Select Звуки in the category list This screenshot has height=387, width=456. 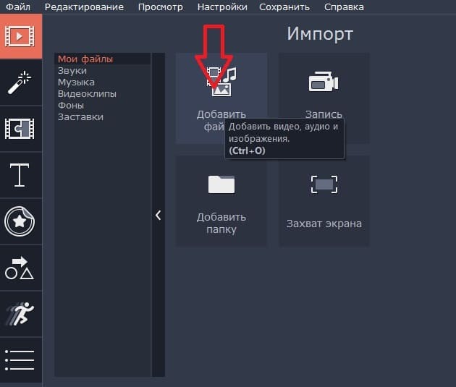[x=72, y=70]
